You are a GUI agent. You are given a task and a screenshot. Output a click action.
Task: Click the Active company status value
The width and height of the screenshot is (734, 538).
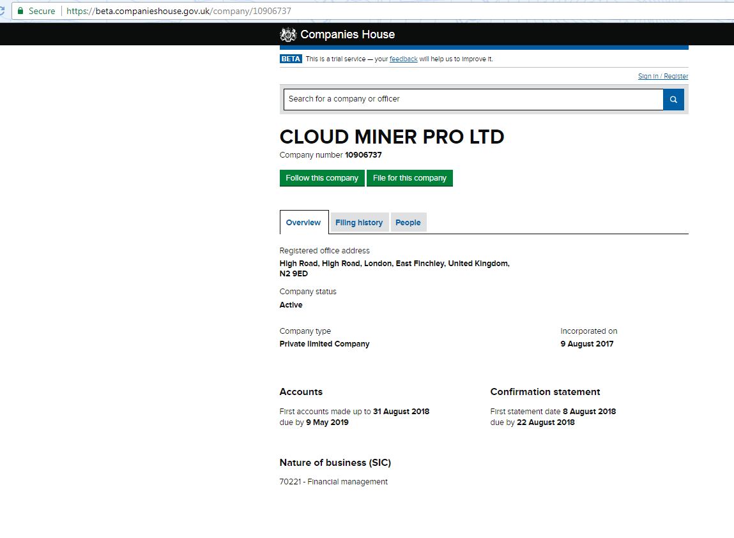pos(291,304)
